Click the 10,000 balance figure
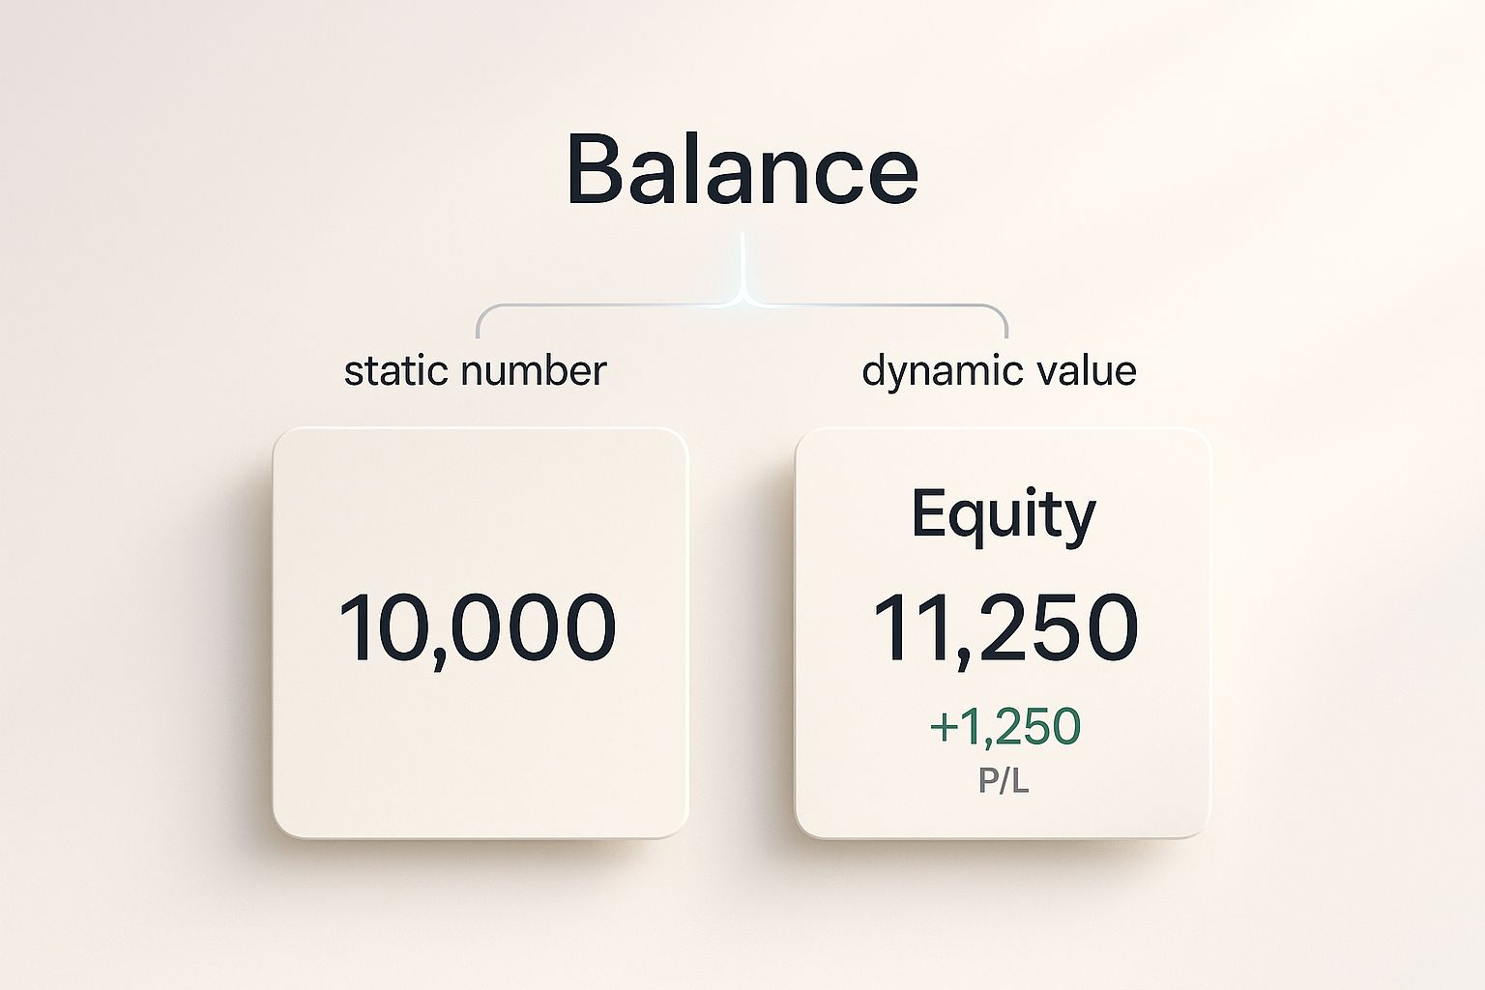The image size is (1485, 990). pos(477,628)
